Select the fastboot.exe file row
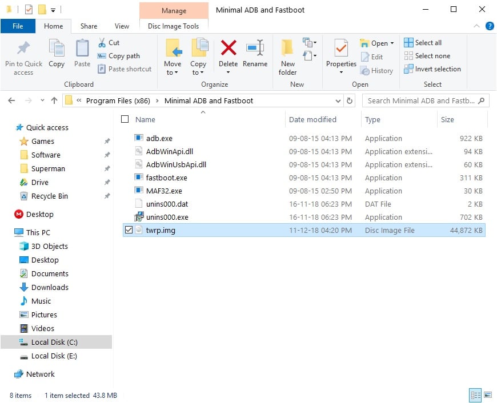 pyautogui.click(x=304, y=178)
